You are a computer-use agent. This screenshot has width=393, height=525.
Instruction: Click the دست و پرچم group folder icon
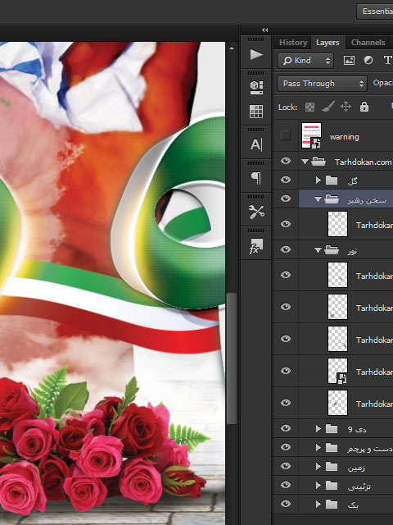click(x=332, y=448)
